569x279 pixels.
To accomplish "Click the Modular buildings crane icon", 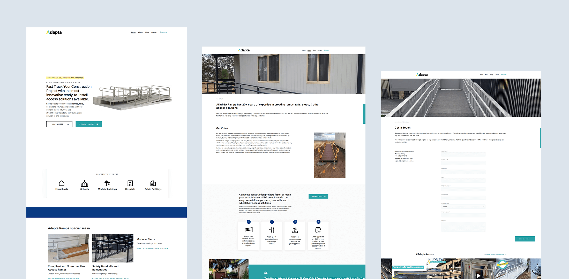I will coord(107,183).
